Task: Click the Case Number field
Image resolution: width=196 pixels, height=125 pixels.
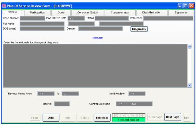Action: (x=32, y=18)
